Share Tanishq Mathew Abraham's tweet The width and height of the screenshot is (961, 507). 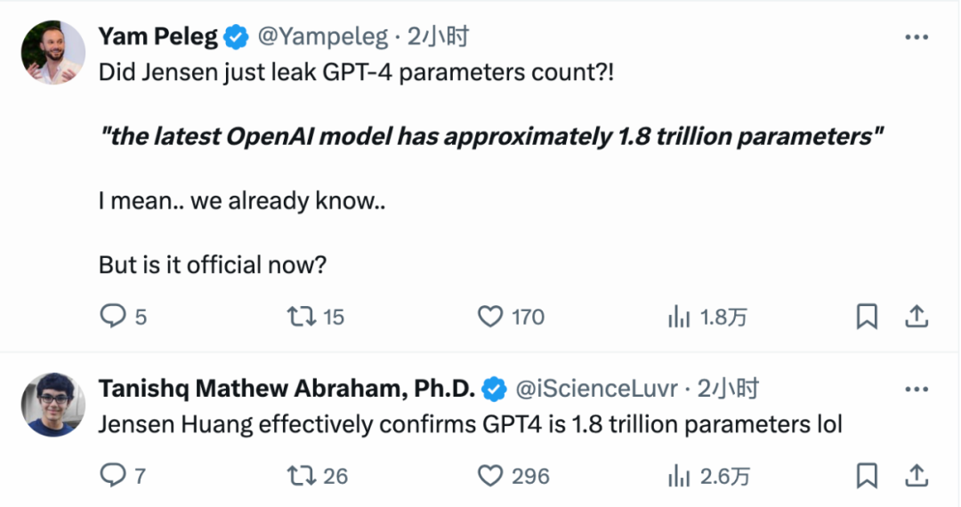pyautogui.click(x=917, y=476)
